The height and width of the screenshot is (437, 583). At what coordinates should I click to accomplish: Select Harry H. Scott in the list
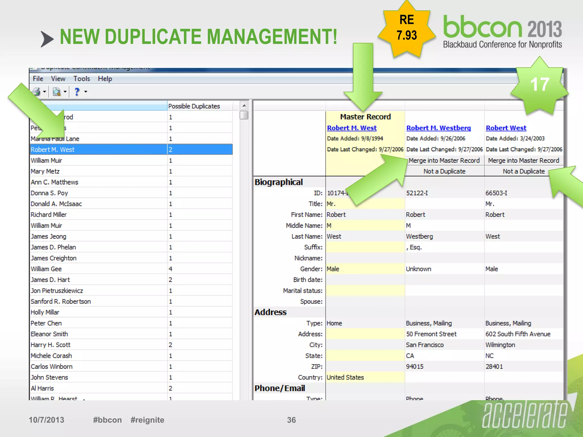point(132,345)
